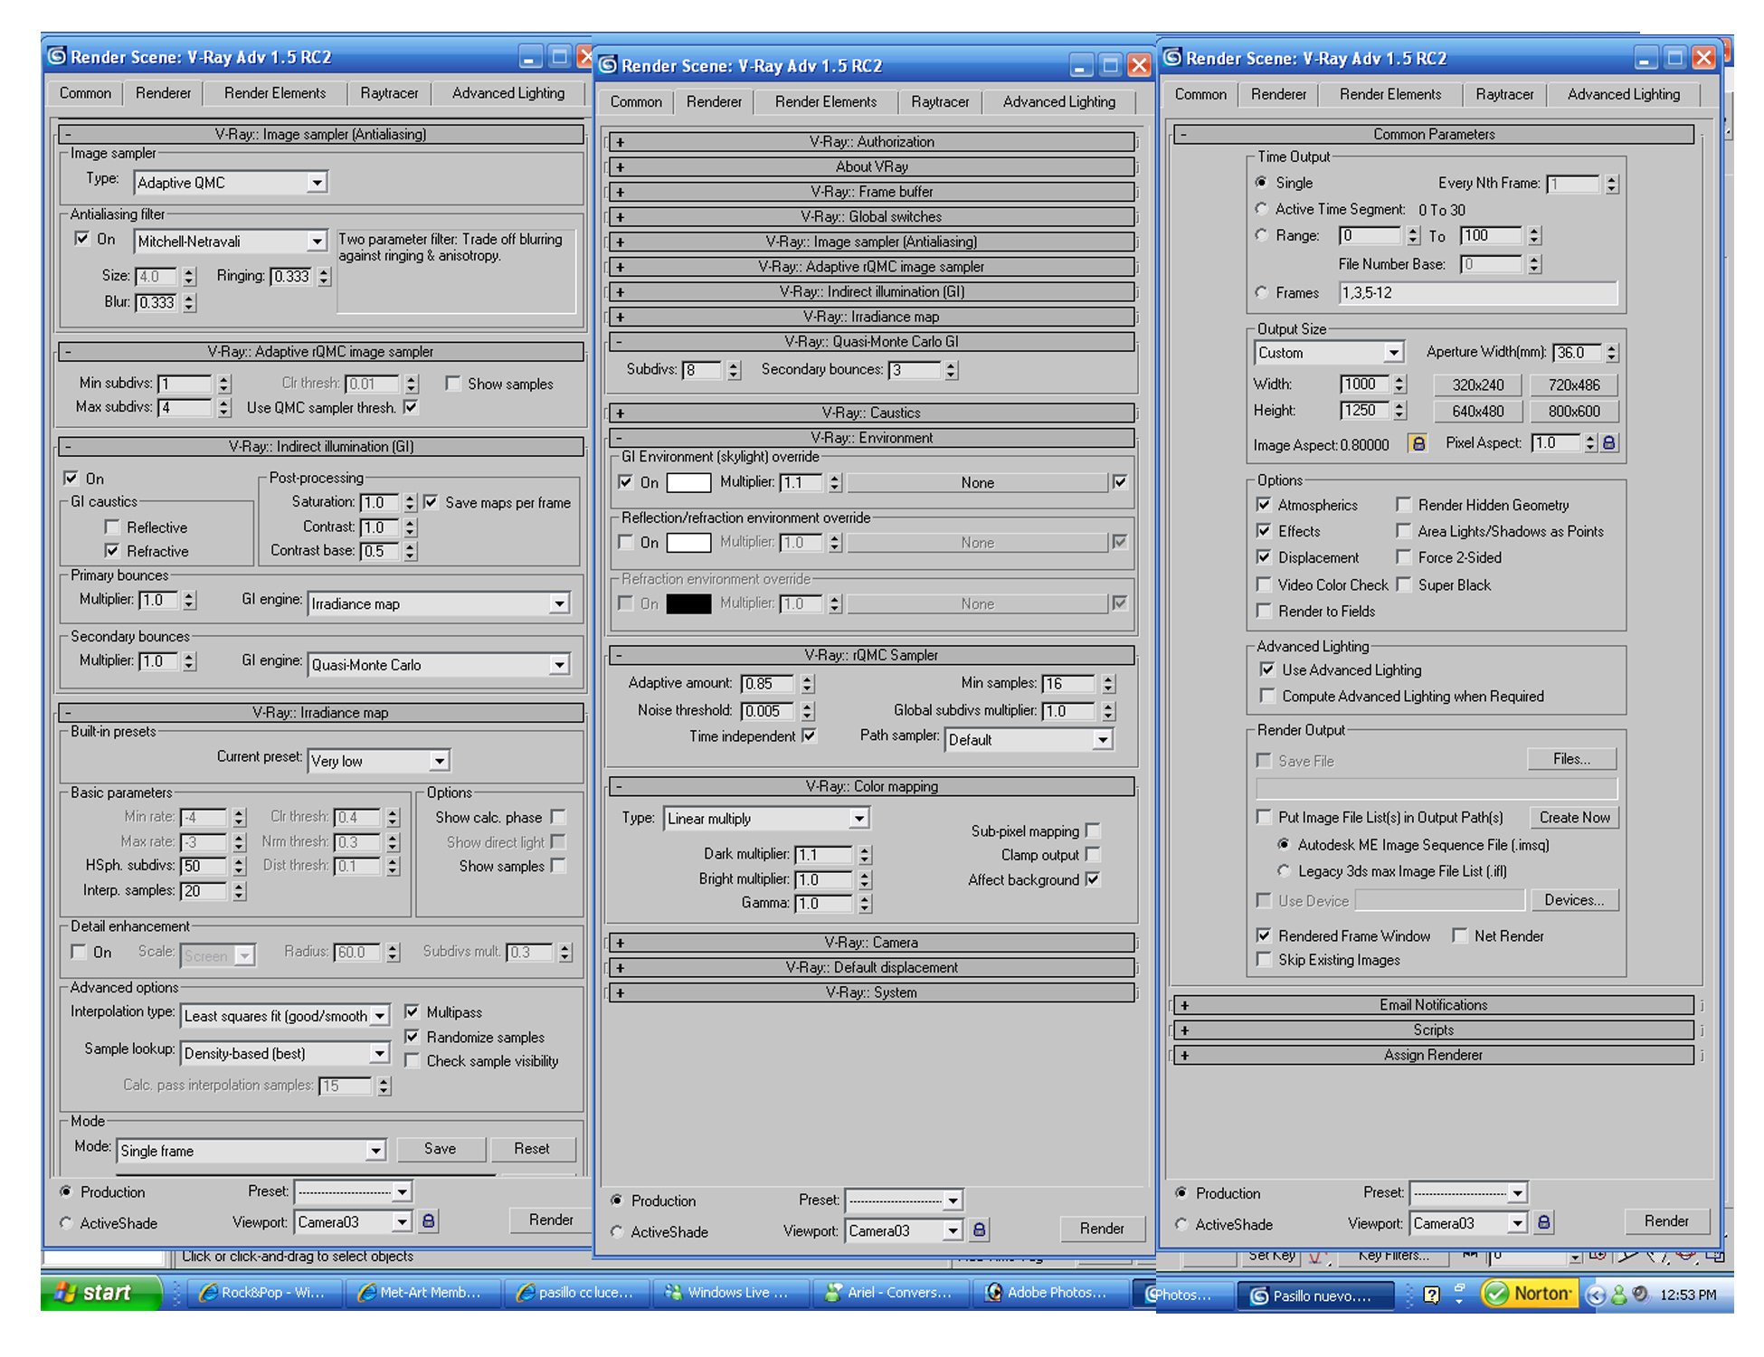The height and width of the screenshot is (1357, 1764).
Task: Switch to Raytracer tab in middle dialog
Action: coord(939,102)
